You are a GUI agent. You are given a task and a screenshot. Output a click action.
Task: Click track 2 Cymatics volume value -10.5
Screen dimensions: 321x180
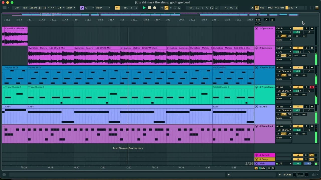tap(298, 52)
